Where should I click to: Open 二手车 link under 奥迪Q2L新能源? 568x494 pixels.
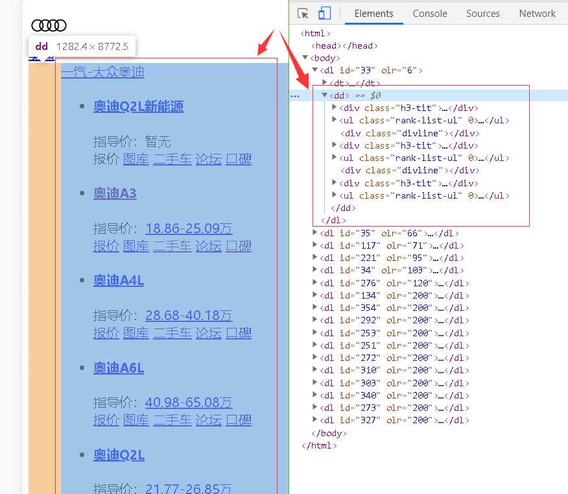coord(172,159)
